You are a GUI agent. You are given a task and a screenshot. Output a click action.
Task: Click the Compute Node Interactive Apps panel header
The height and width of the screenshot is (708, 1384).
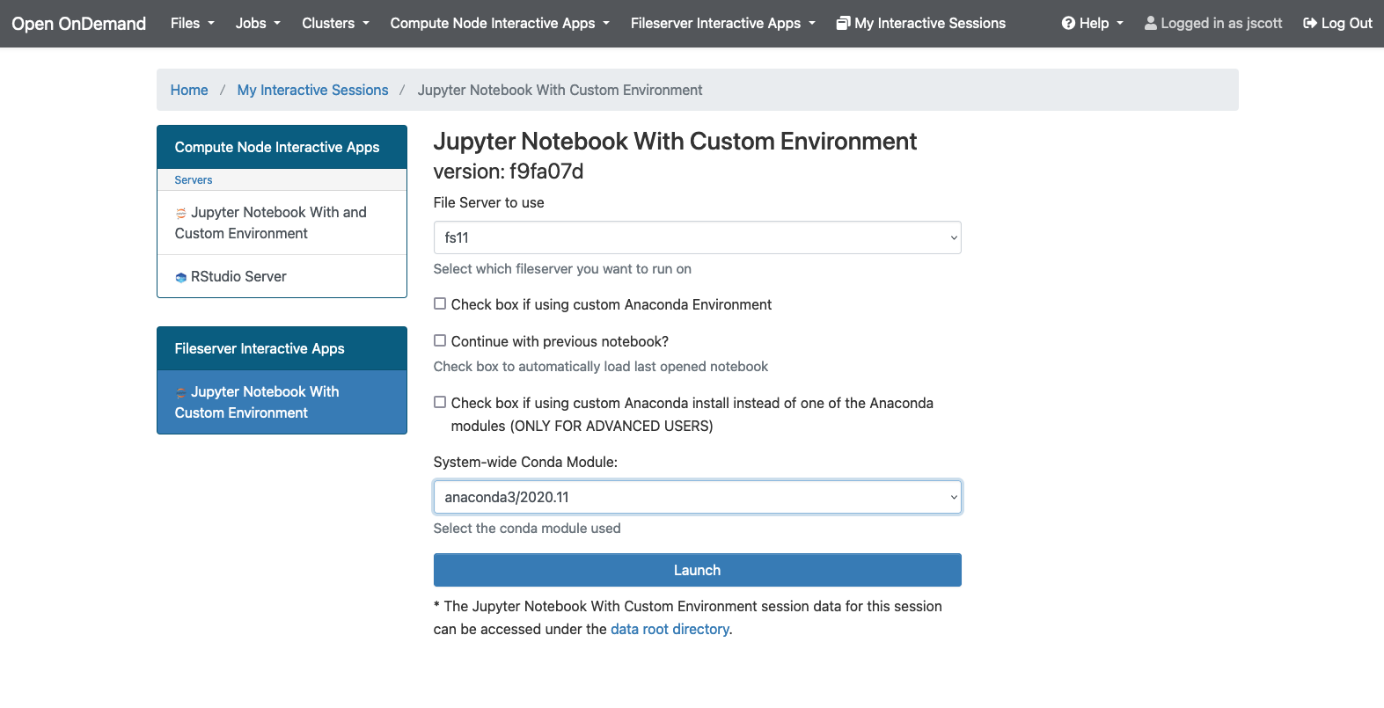point(282,147)
